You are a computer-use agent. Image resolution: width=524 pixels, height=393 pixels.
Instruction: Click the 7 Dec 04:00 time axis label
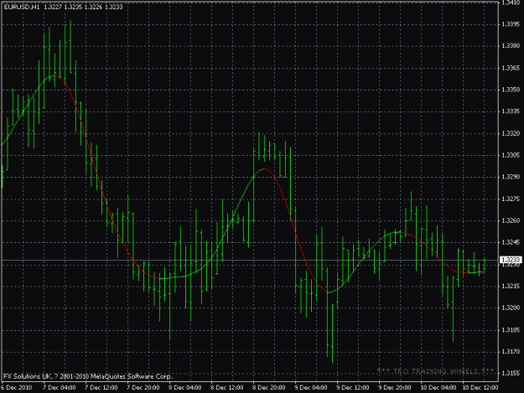[59, 387]
